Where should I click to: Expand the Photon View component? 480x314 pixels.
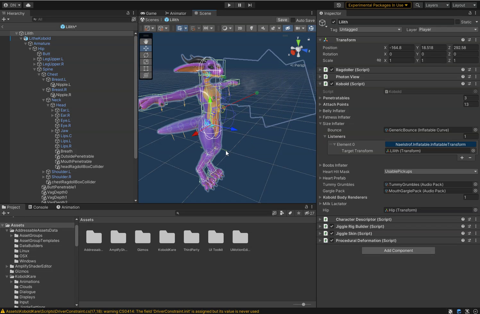click(320, 77)
